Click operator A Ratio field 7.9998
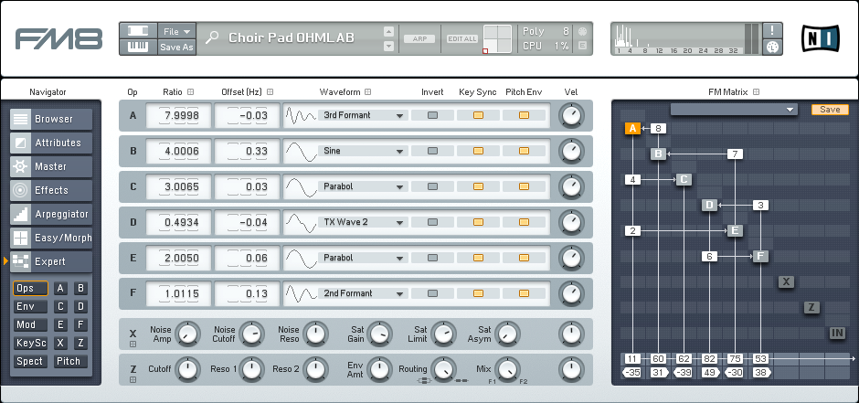 (180, 115)
